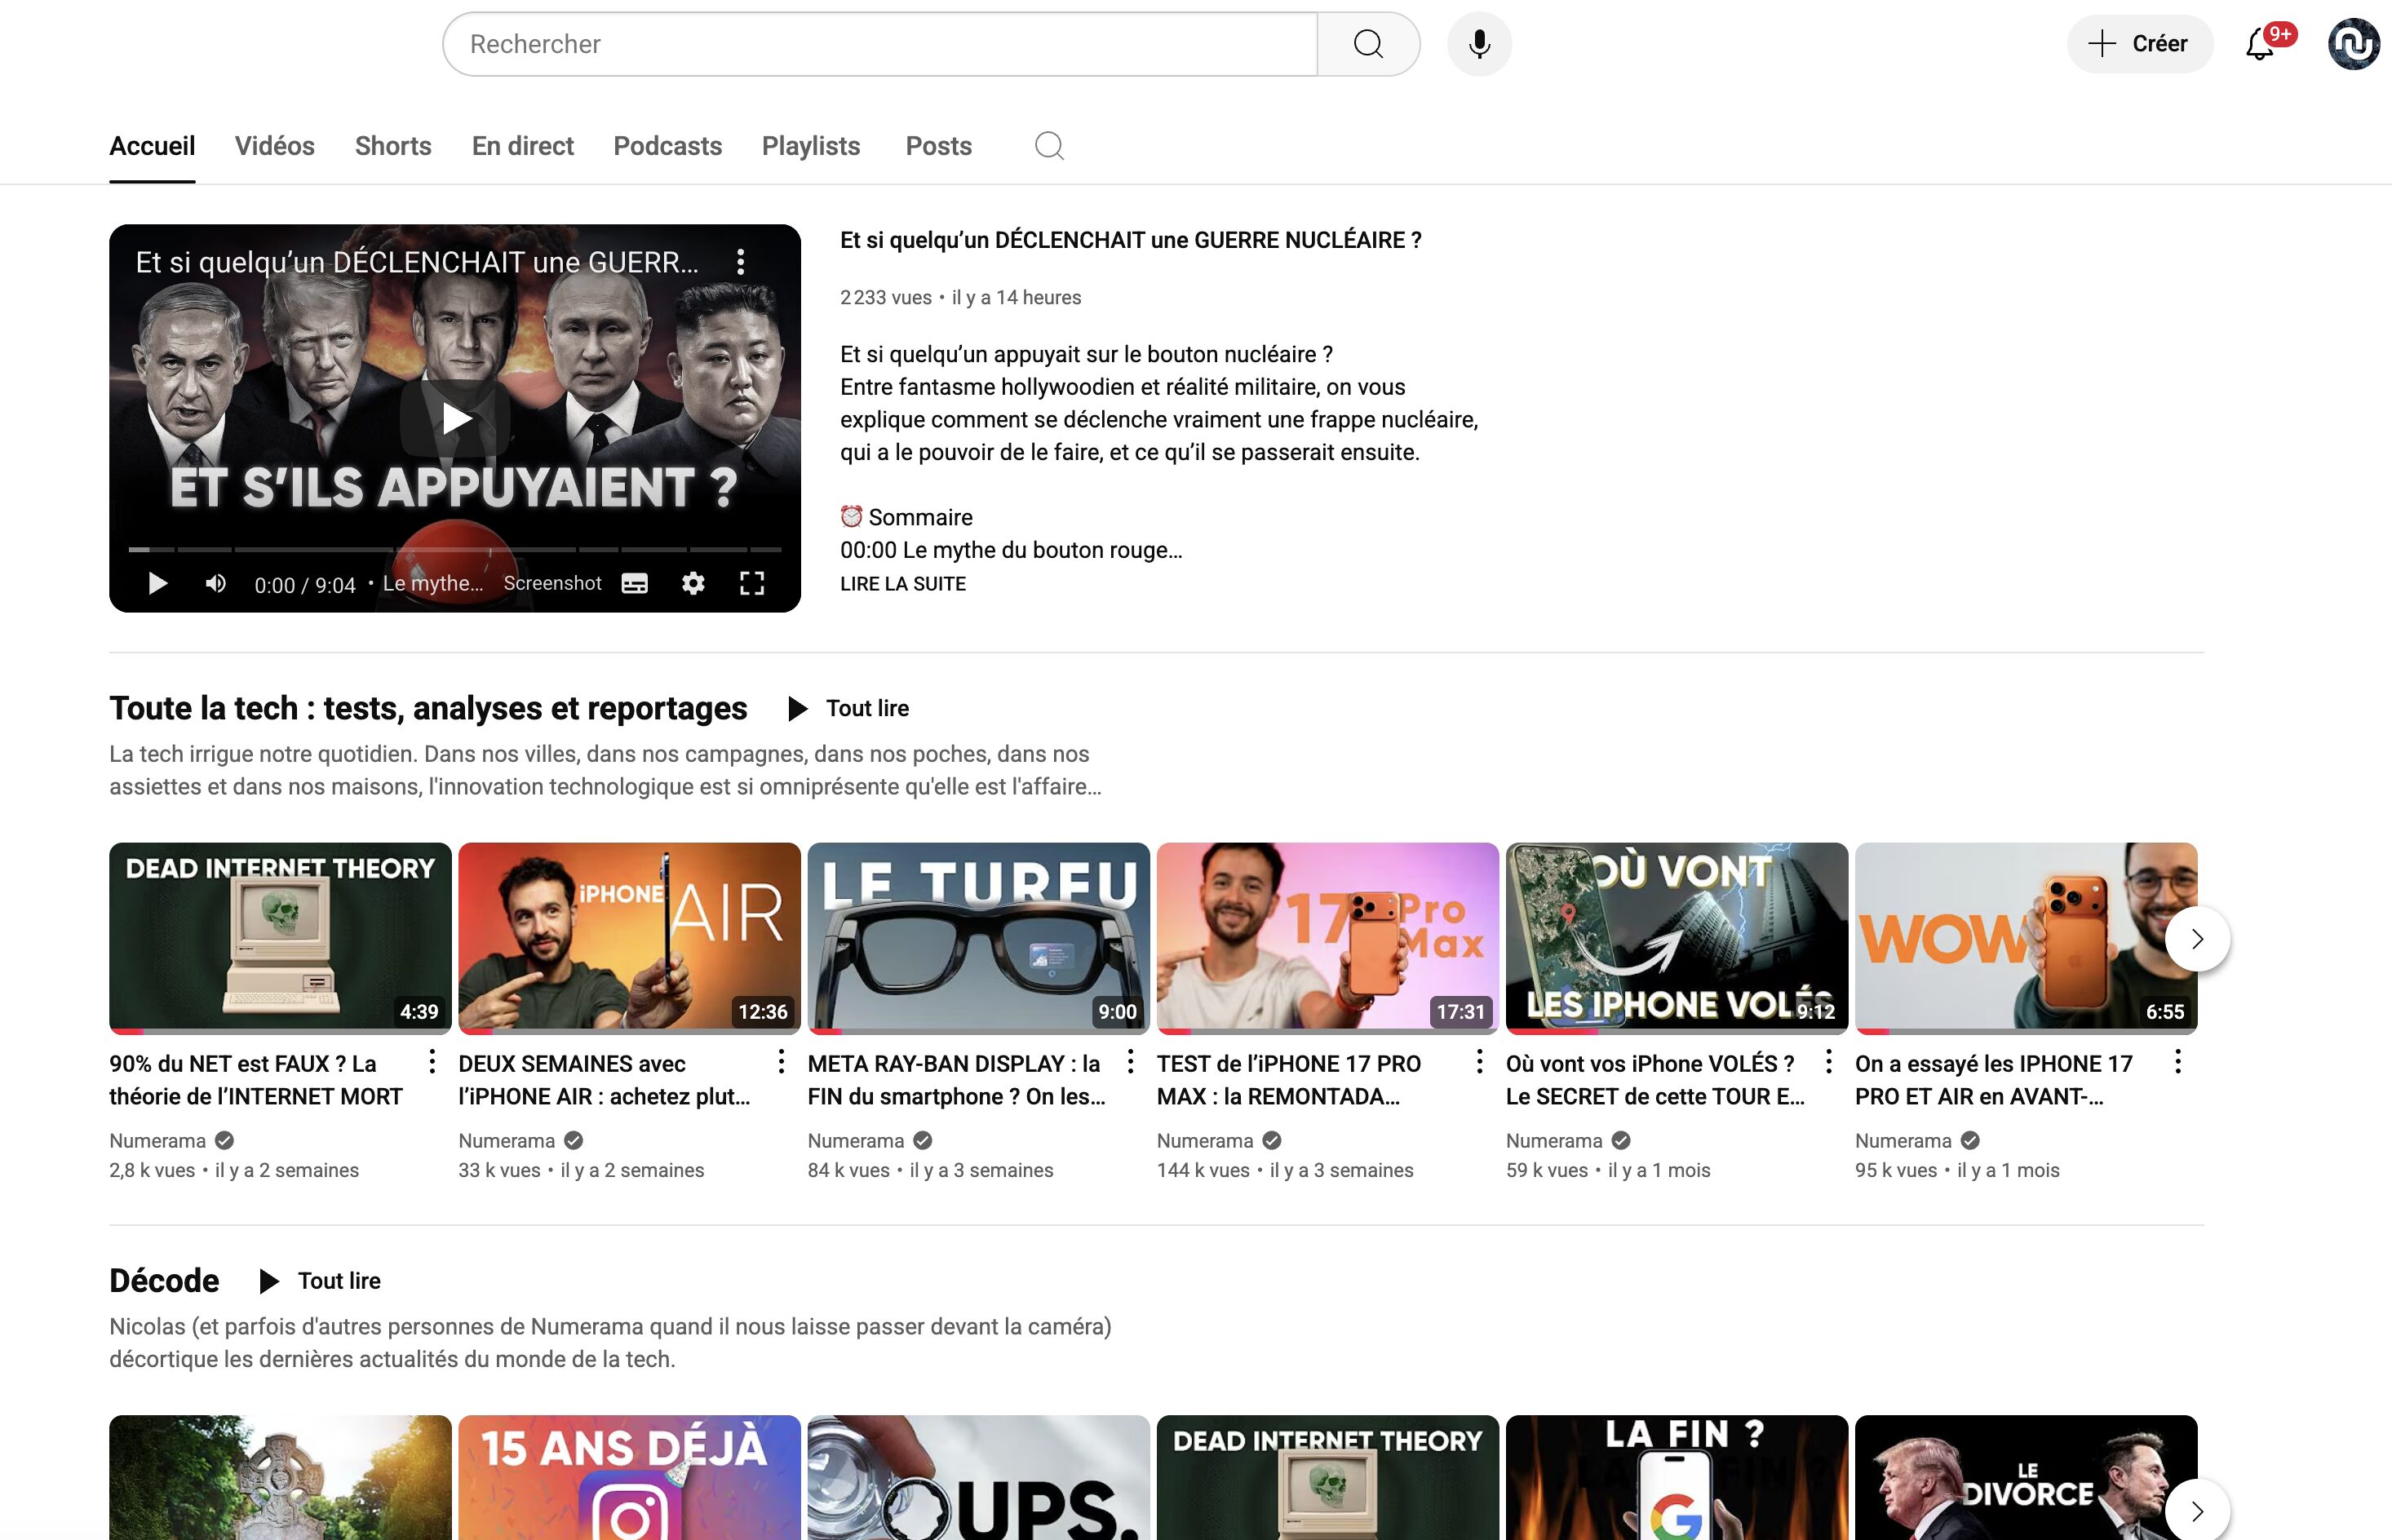The width and height of the screenshot is (2392, 1540).
Task: Enter fullscreen on featured video
Action: (x=752, y=583)
